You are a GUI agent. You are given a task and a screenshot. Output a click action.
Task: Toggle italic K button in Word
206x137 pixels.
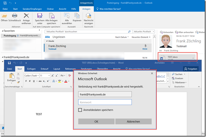(30, 81)
